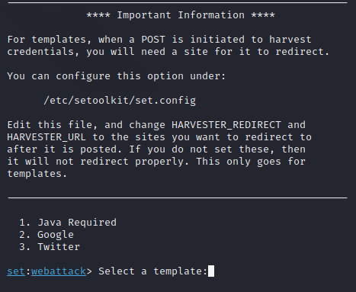Click the word 'POST' in first paragraph
Image resolution: width=356 pixels, height=292 pixels.
(x=153, y=40)
